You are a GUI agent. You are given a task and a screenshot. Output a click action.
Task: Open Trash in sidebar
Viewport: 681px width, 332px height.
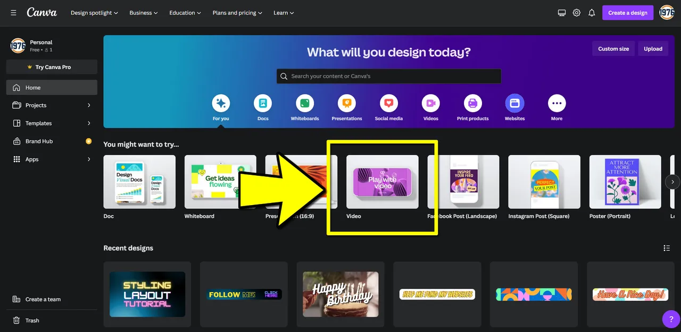(x=52, y=320)
